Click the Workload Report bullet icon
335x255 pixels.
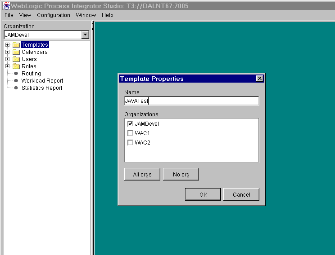[16, 81]
